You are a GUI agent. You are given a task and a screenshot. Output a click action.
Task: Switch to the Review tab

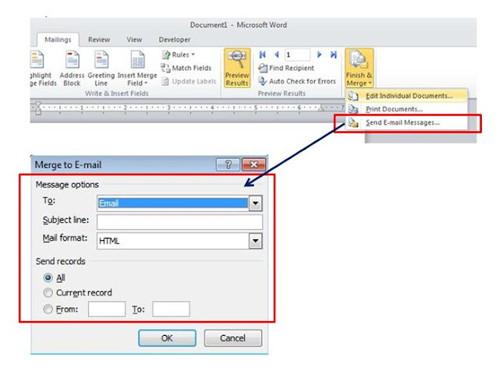[99, 40]
